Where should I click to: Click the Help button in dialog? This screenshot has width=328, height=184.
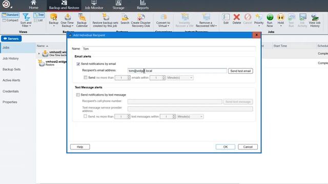[x=80, y=147]
